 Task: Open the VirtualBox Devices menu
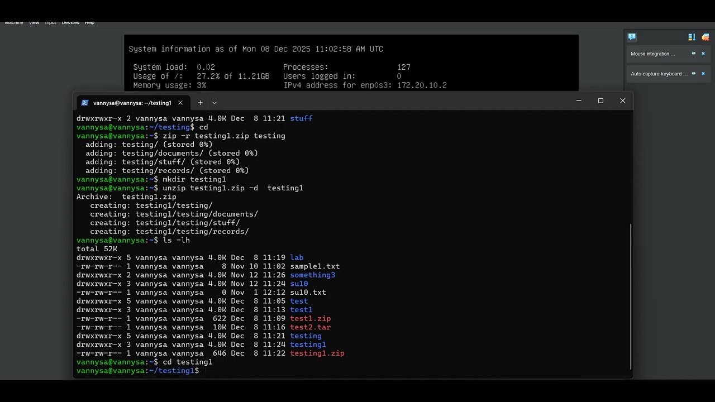70,22
